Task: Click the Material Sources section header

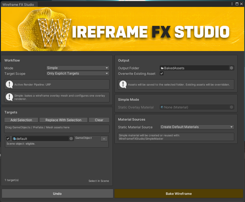Action: [132, 119]
